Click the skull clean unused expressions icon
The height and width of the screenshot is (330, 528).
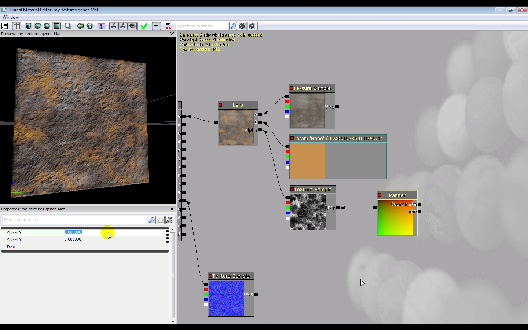coord(89,26)
